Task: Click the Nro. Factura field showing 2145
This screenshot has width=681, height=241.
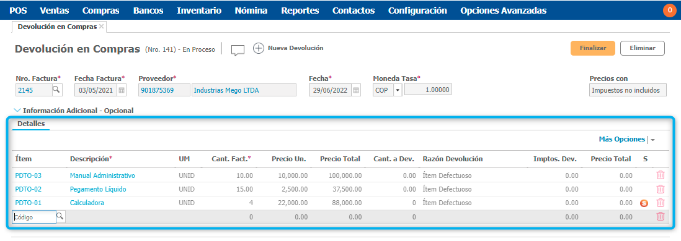Action: point(33,90)
